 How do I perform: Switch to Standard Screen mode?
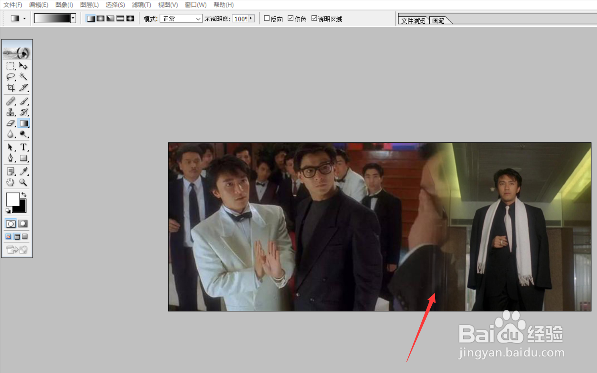click(x=8, y=237)
